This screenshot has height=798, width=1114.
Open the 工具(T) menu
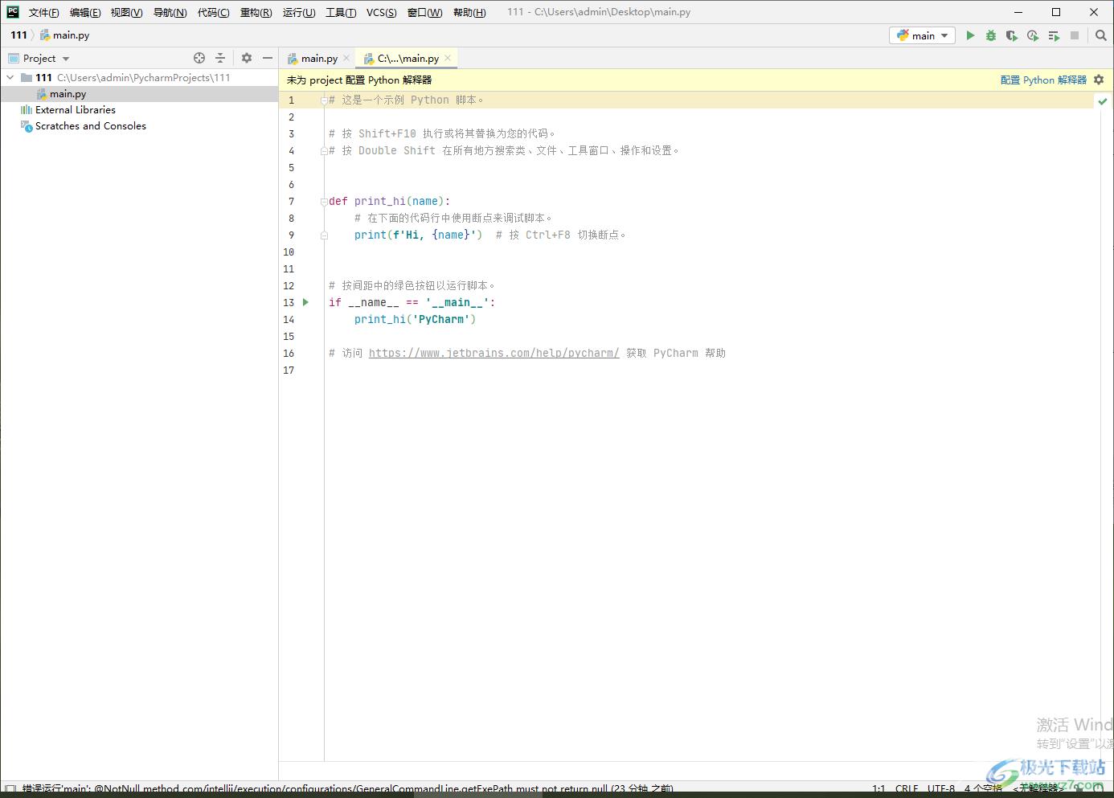click(x=341, y=12)
